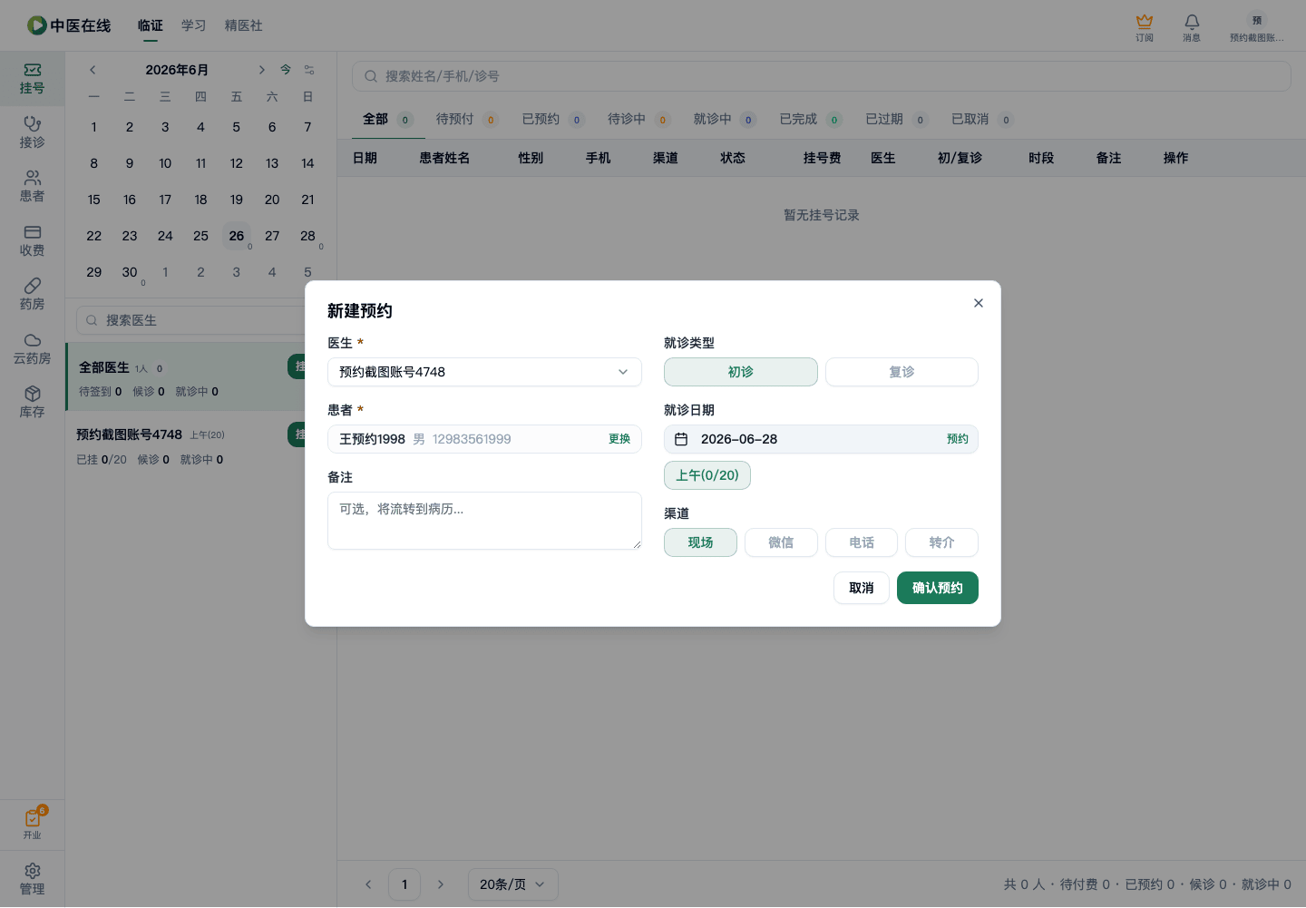Screen dimensions: 1306x908
Task: Click the 中医在线 logo
Action: click(x=69, y=25)
